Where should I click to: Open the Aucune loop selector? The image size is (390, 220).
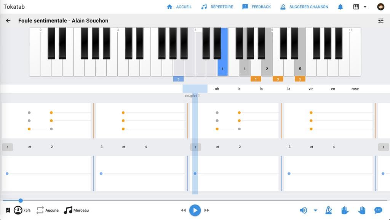pos(48,211)
